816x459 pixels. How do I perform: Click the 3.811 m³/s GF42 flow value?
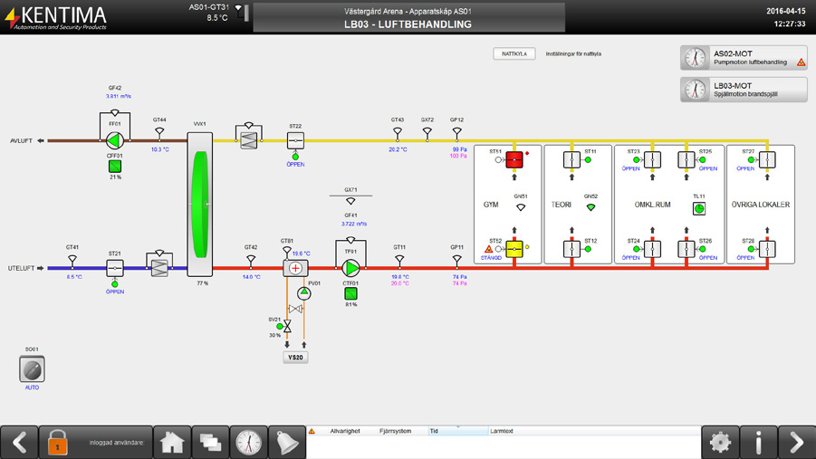click(119, 96)
